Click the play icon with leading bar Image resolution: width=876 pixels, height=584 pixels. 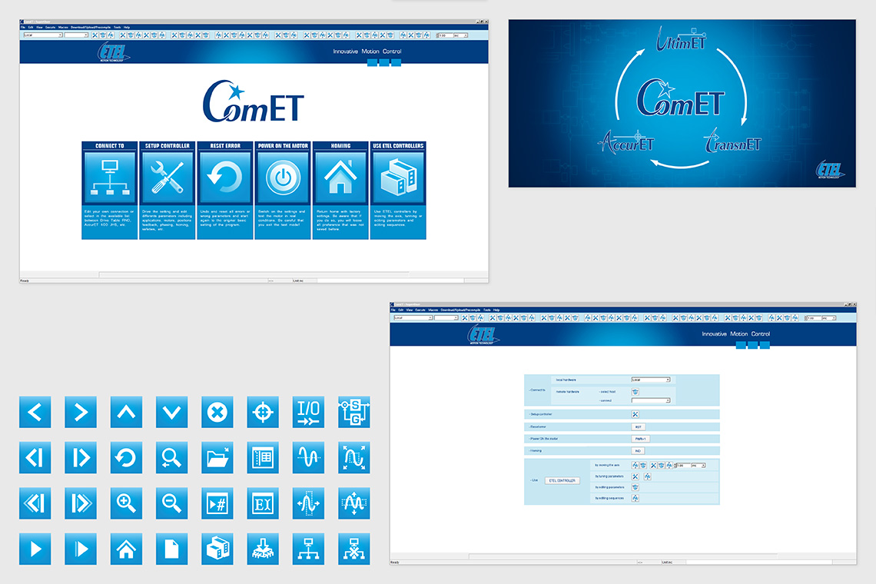[x=81, y=549]
